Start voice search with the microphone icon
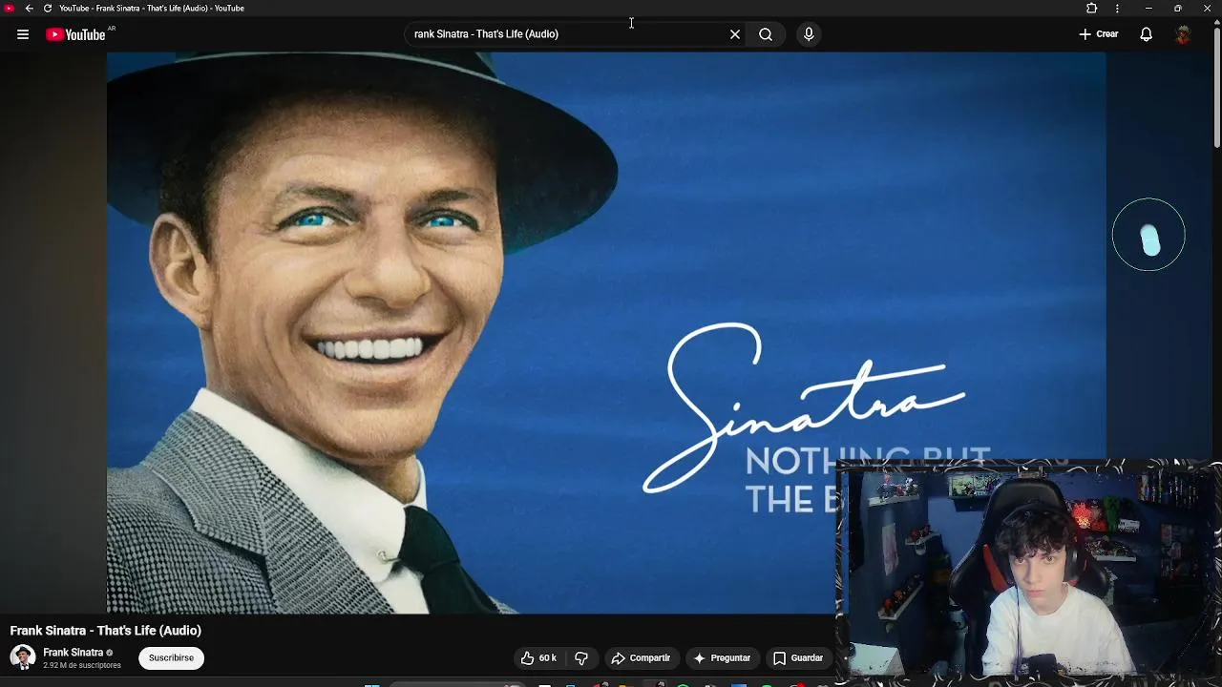This screenshot has height=687, width=1222. click(x=809, y=34)
